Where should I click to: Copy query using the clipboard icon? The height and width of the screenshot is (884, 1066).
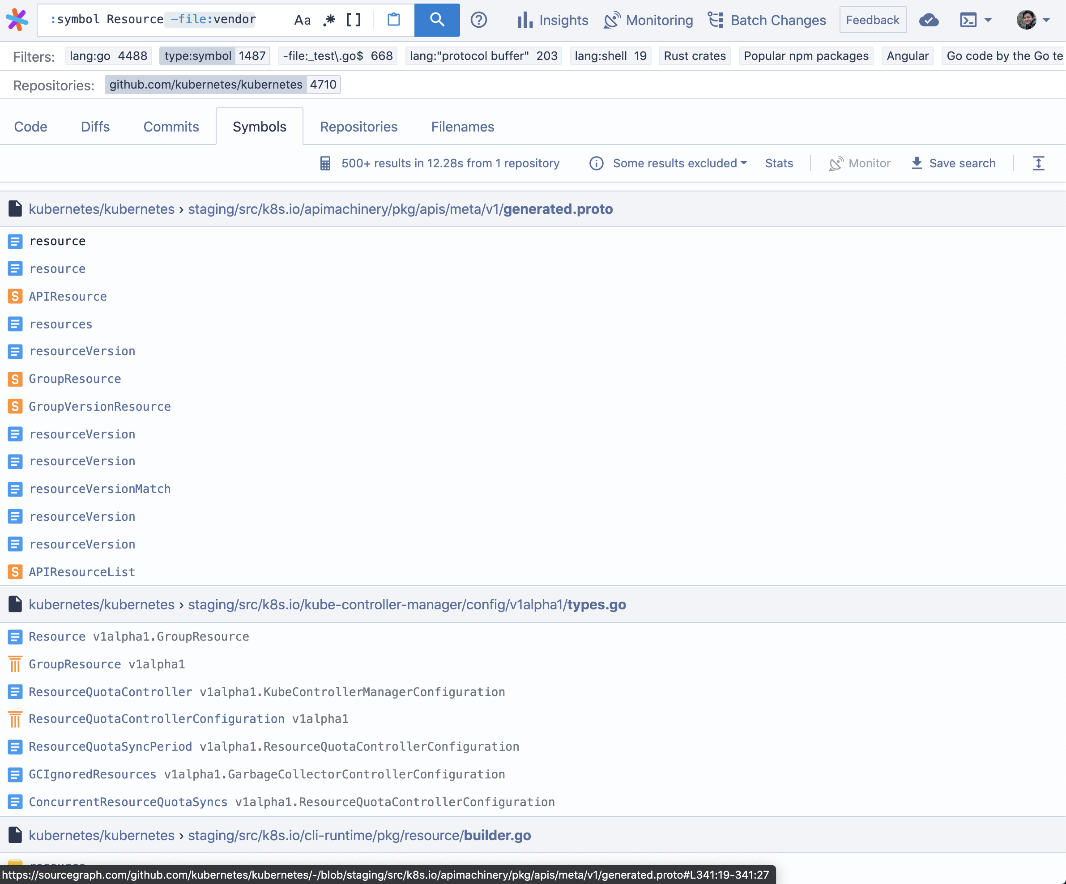pos(393,20)
